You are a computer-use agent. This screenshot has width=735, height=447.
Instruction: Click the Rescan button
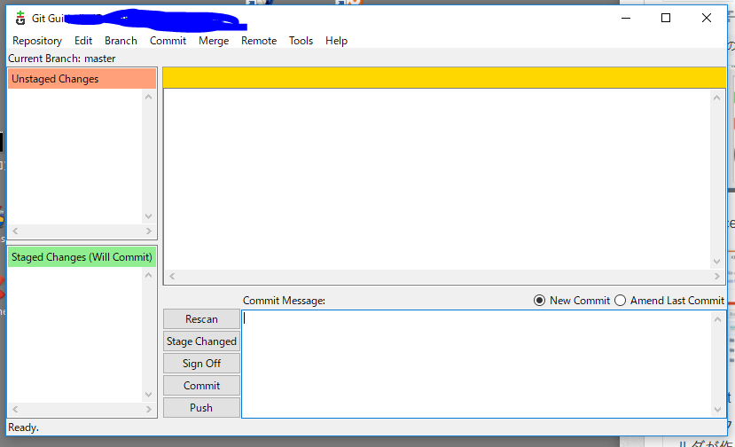click(201, 319)
